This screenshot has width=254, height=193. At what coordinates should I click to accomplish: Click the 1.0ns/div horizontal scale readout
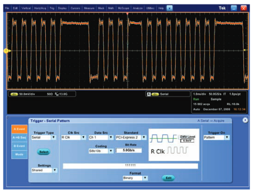(199, 94)
